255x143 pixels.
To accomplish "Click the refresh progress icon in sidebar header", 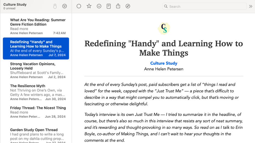I will coord(55,6).
